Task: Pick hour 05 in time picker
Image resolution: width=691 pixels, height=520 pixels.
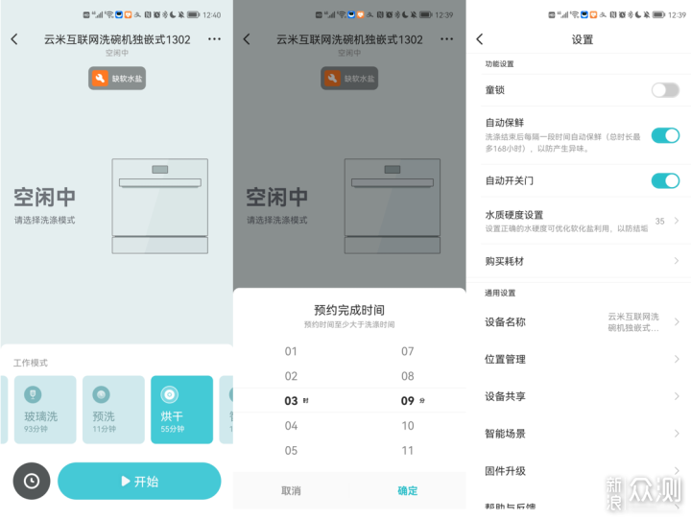Action: 291,450
